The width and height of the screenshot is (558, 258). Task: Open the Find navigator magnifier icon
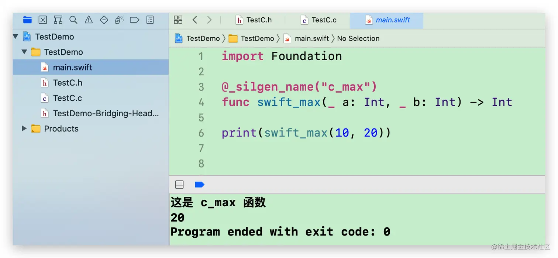(x=73, y=20)
